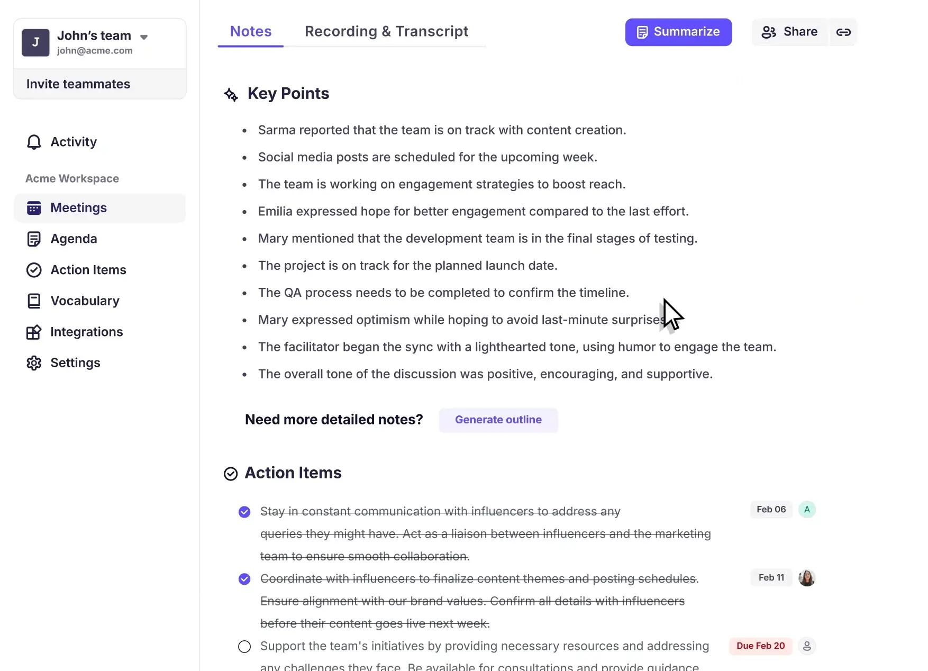Click the Share people icon
The width and height of the screenshot is (928, 671).
click(x=769, y=32)
